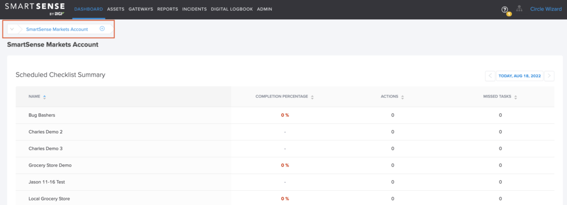
Task: Select the Grocery Store Demo row name
Action: coord(50,165)
